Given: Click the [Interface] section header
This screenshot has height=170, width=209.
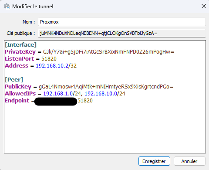Looking at the screenshot, I should pos(20,45).
